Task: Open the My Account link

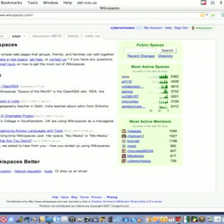Action: (x=153, y=28)
